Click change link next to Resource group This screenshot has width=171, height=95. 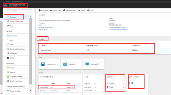(x=51, y=27)
